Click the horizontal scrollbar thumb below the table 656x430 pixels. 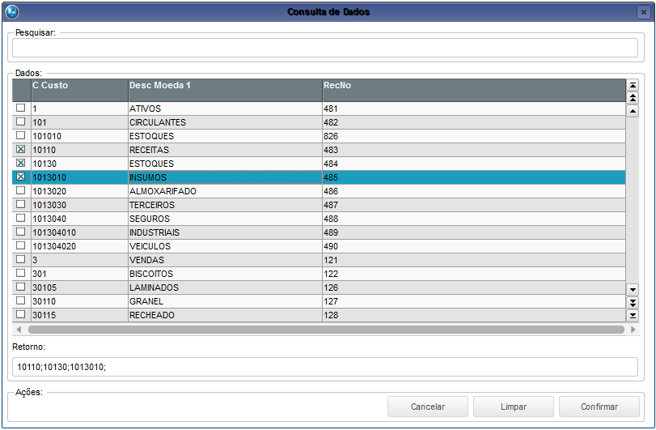[325, 330]
